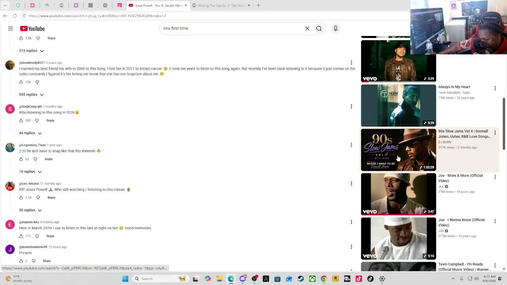Click the browser address bar URL
This screenshot has width=507, height=285.
[97, 16]
